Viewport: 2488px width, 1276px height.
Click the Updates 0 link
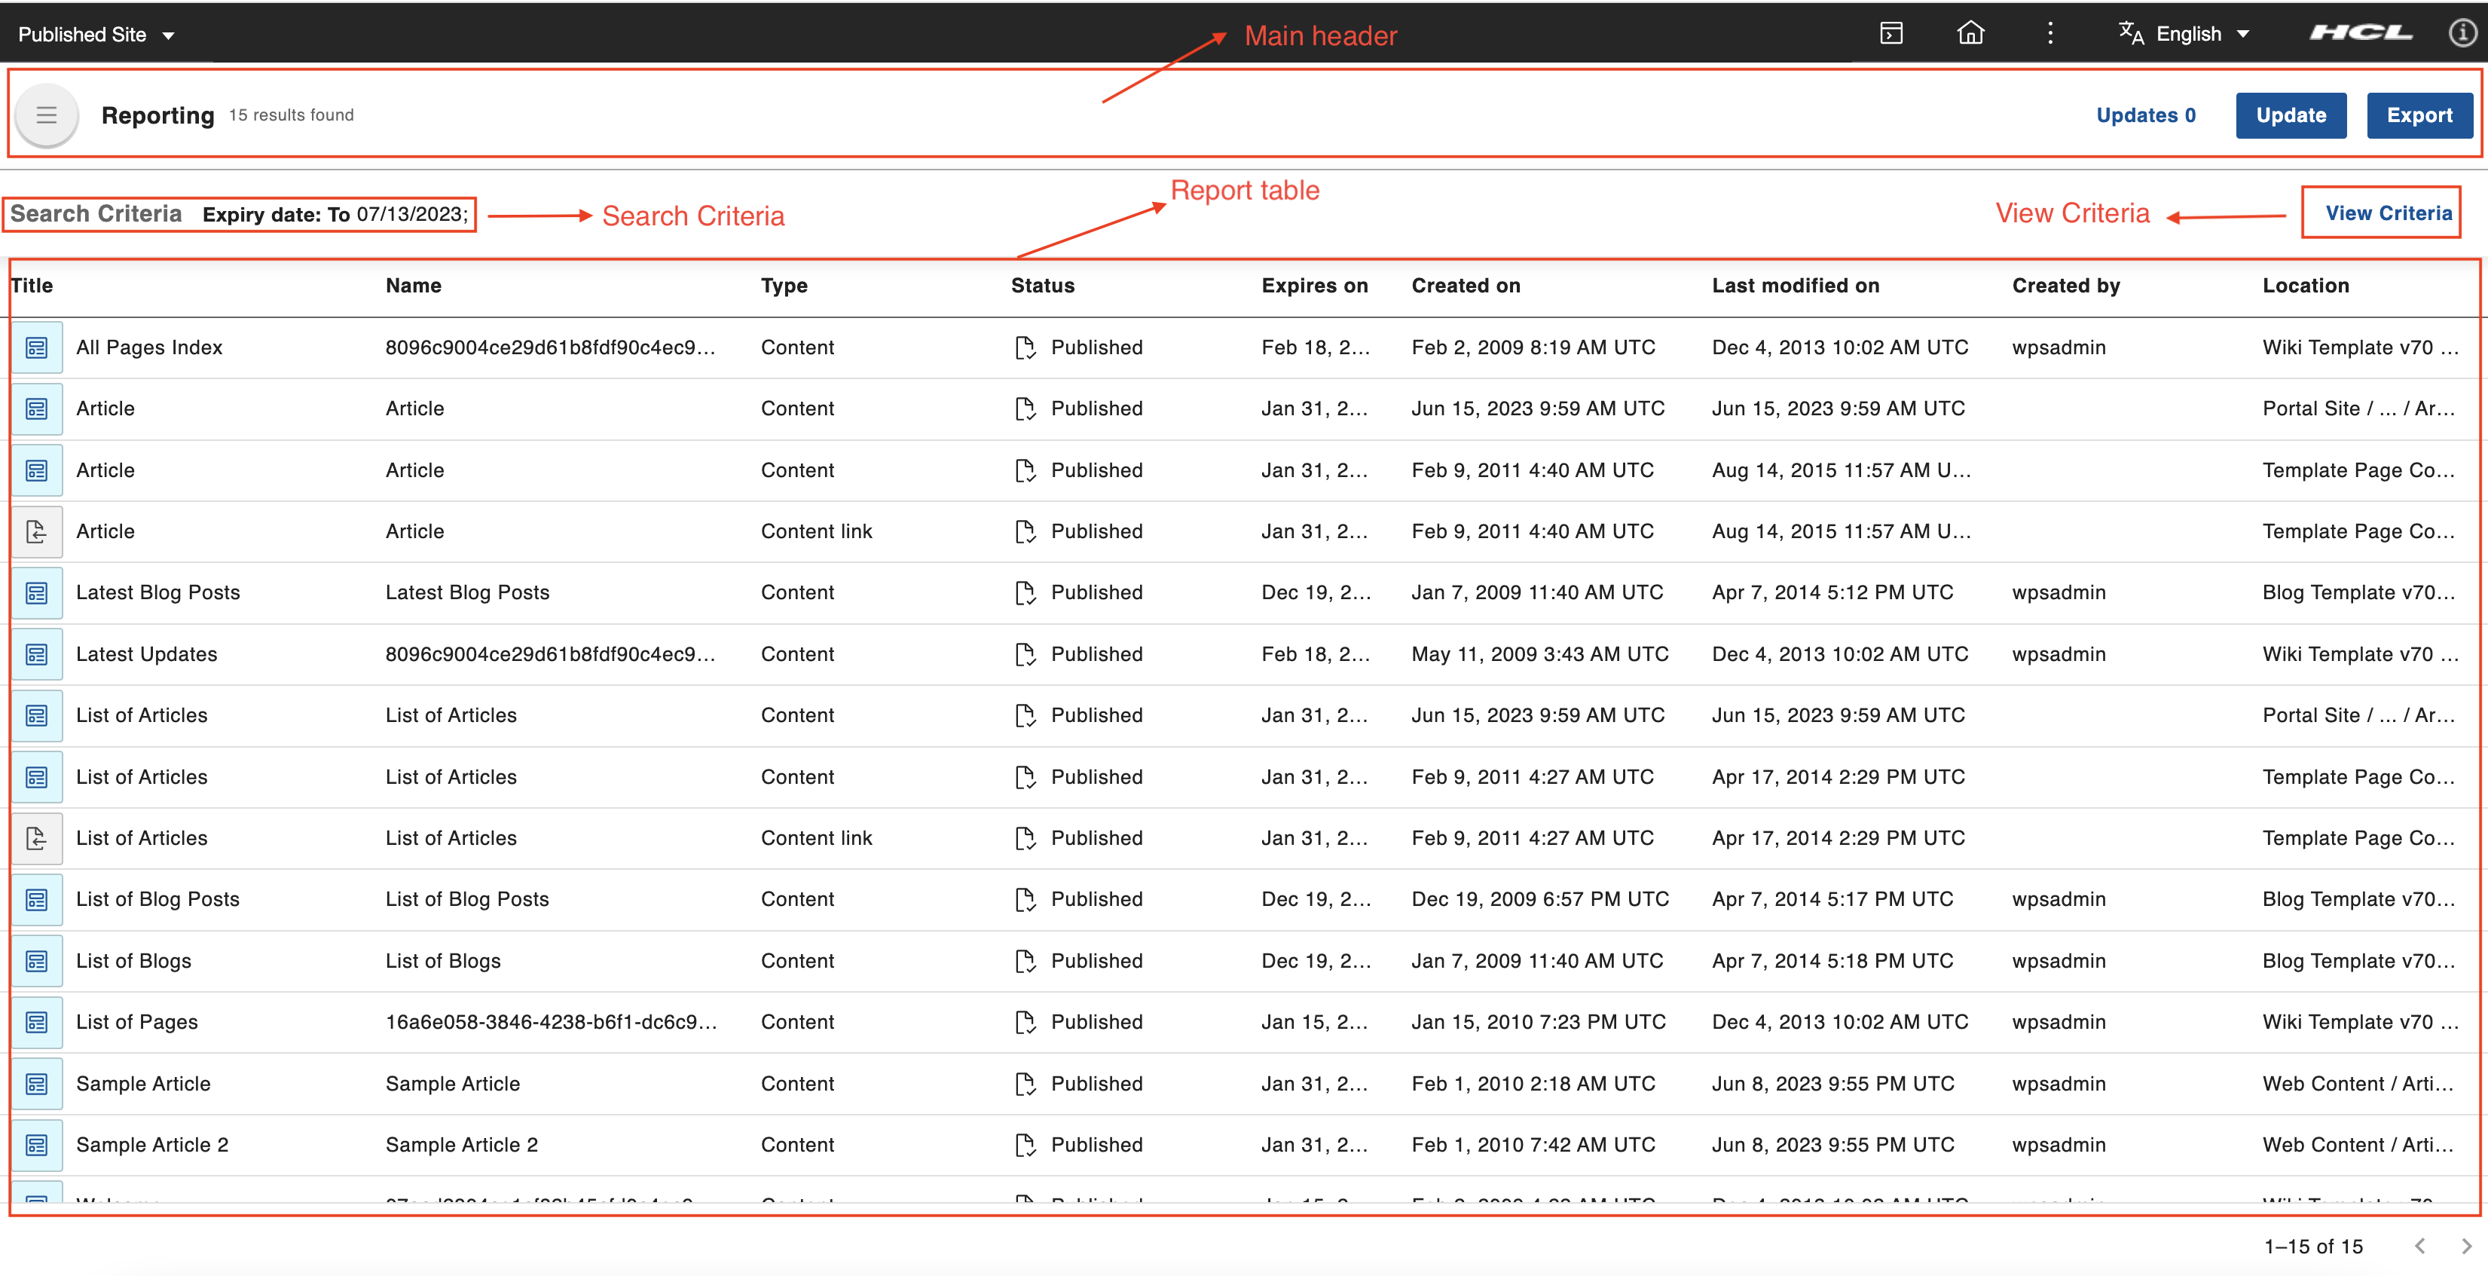click(x=2145, y=116)
